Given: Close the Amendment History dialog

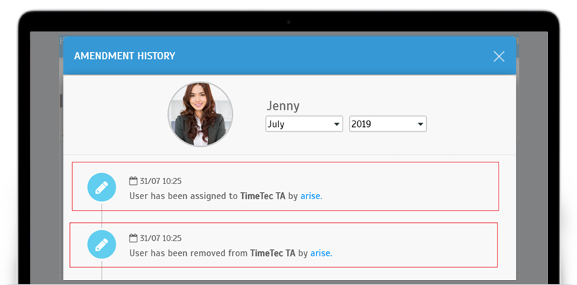Looking at the screenshot, I should 498,56.
